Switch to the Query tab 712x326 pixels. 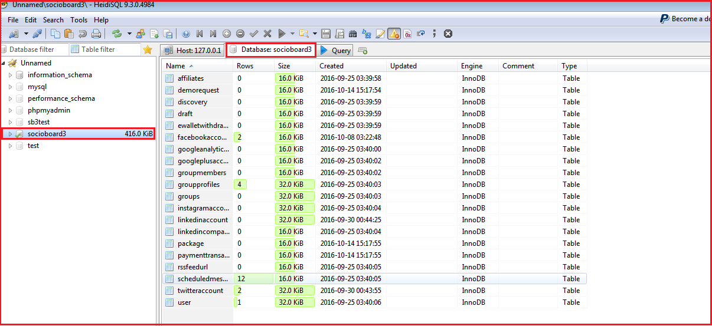336,50
